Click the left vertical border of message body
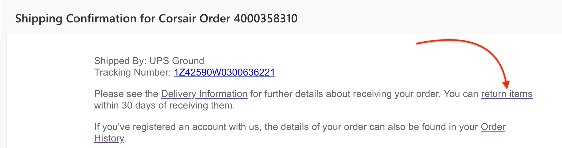 coord(7,91)
